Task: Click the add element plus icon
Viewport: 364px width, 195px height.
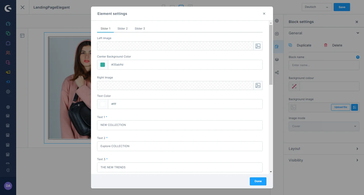Action: point(277,34)
